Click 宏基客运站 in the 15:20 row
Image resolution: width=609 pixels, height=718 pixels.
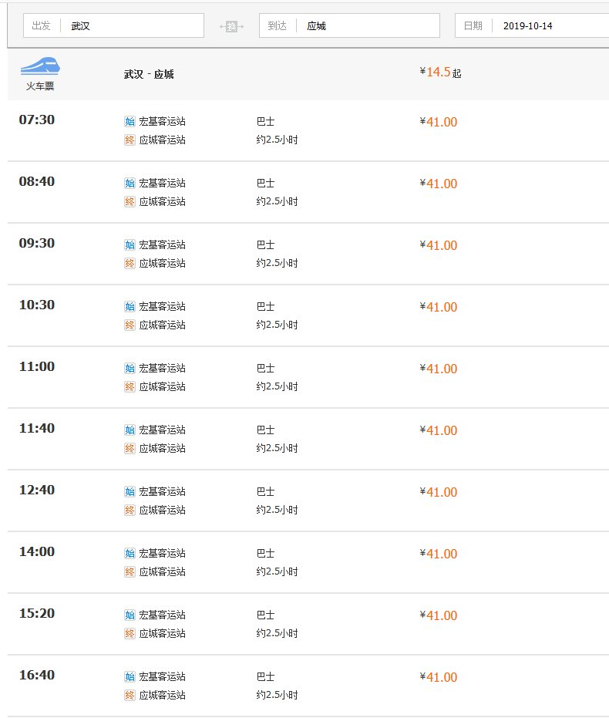[163, 615]
